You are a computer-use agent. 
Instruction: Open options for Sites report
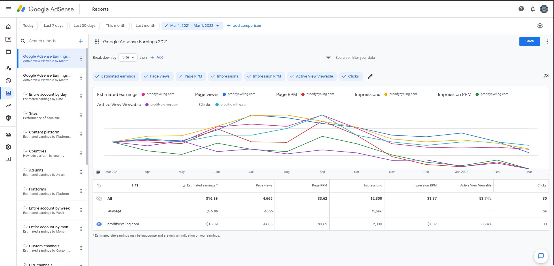[81, 115]
